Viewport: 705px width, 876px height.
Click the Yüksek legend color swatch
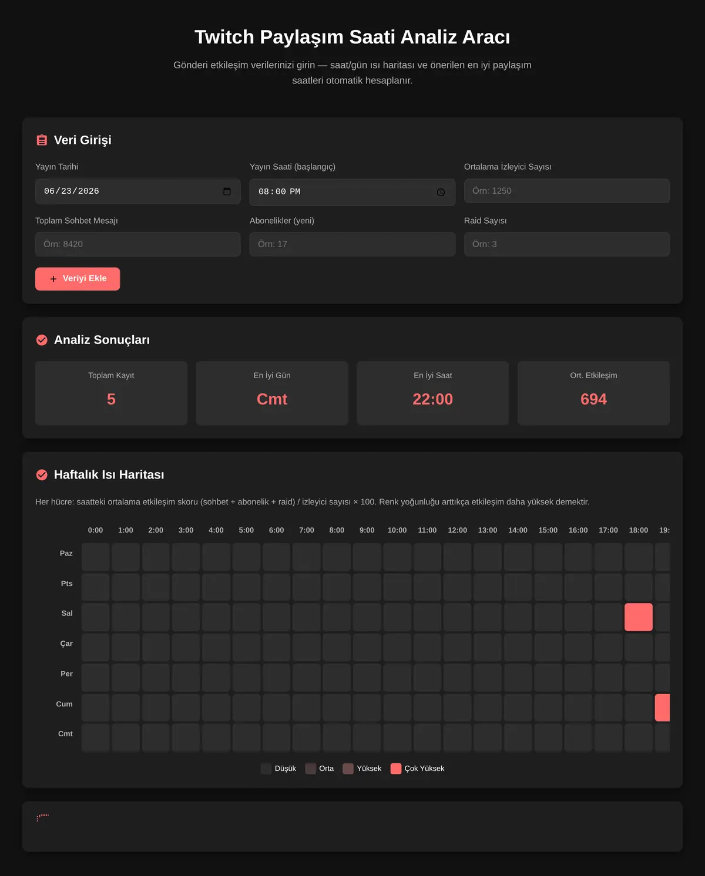[x=348, y=769]
